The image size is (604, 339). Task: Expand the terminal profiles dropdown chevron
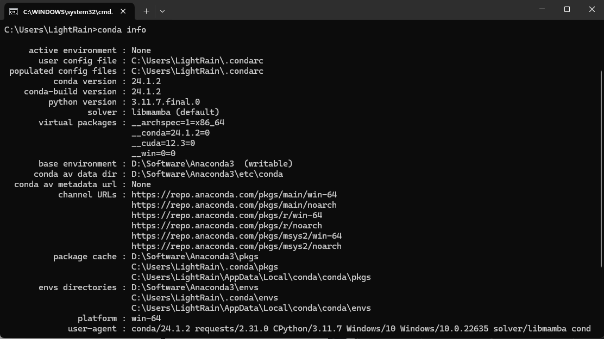click(162, 11)
